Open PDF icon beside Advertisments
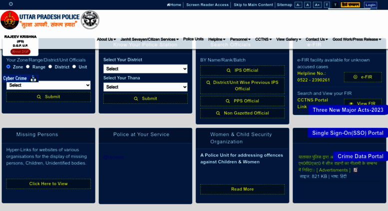Viewport: 388px width, 211px height. [x=356, y=170]
